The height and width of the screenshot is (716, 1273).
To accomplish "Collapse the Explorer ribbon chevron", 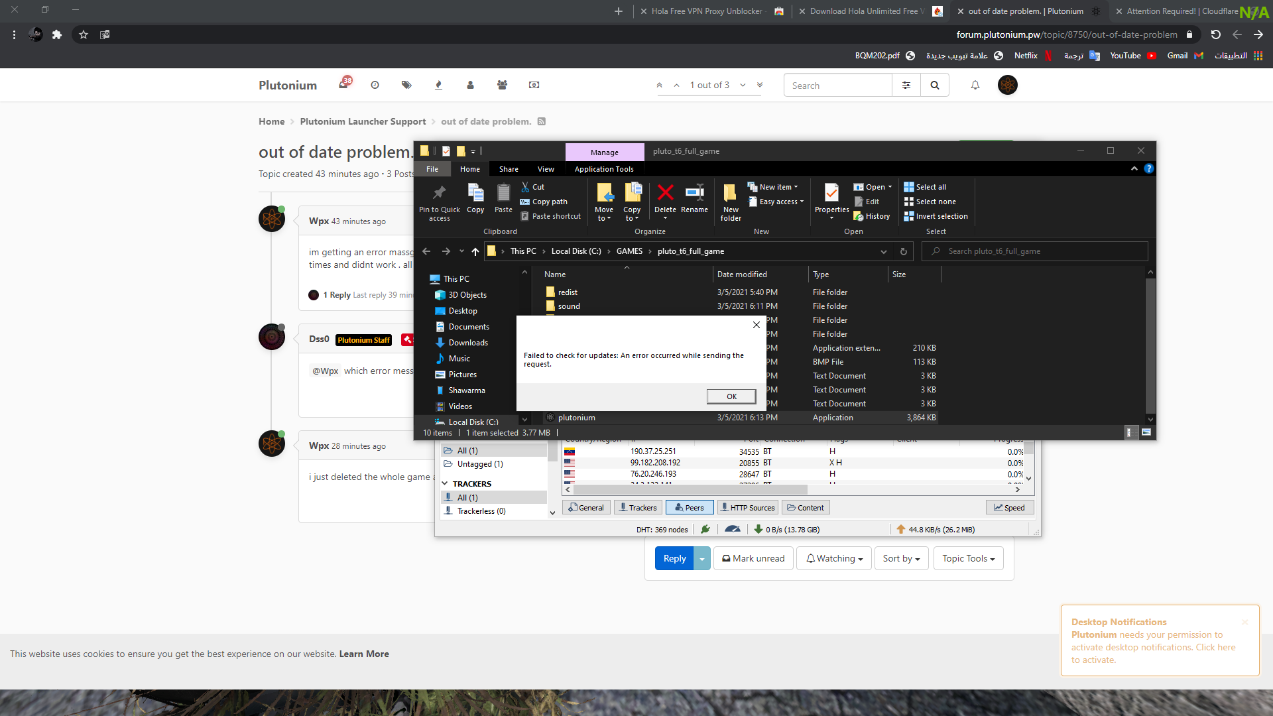I will [x=1134, y=169].
